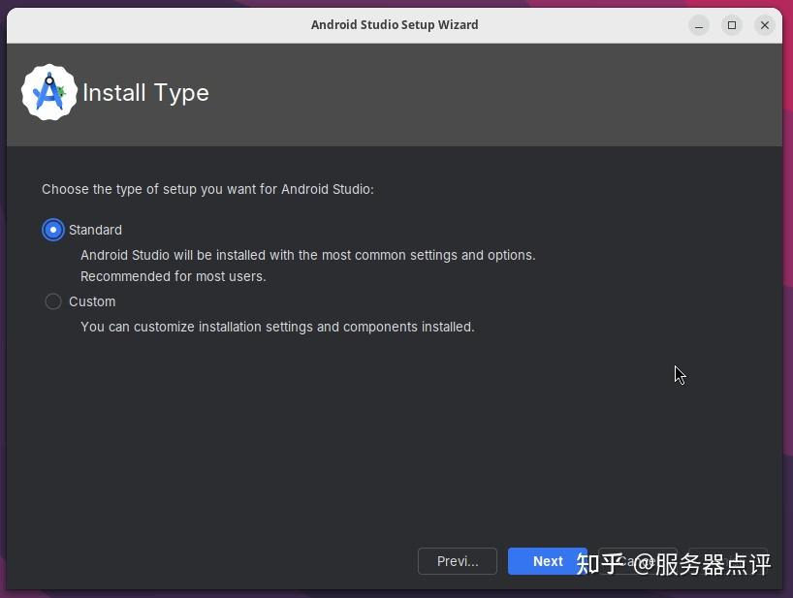Click the Android Studio logo icon
Image resolution: width=793 pixels, height=598 pixels.
click(x=48, y=92)
